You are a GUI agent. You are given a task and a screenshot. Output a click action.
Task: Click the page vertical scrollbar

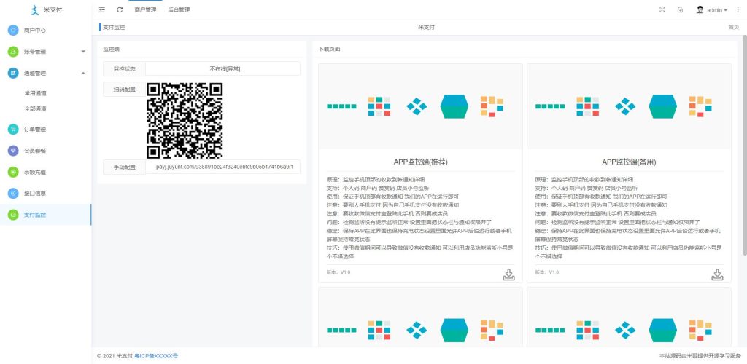[744, 146]
